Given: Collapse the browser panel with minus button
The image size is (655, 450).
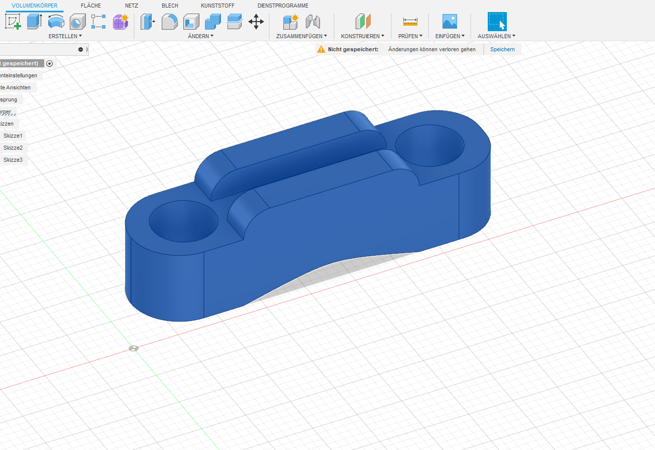Looking at the screenshot, I should pos(80,49).
